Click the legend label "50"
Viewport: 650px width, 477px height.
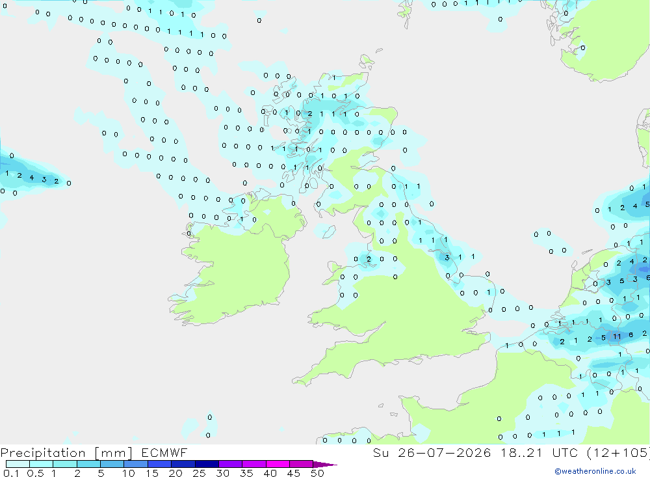pos(317,473)
